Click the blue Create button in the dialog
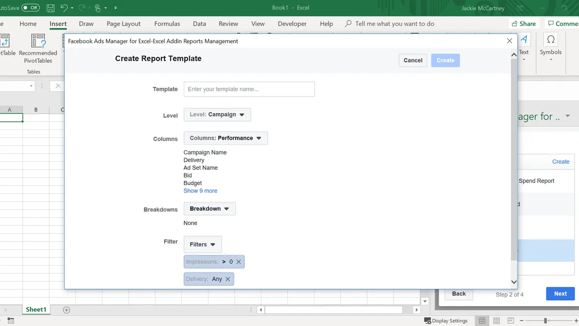 click(445, 60)
